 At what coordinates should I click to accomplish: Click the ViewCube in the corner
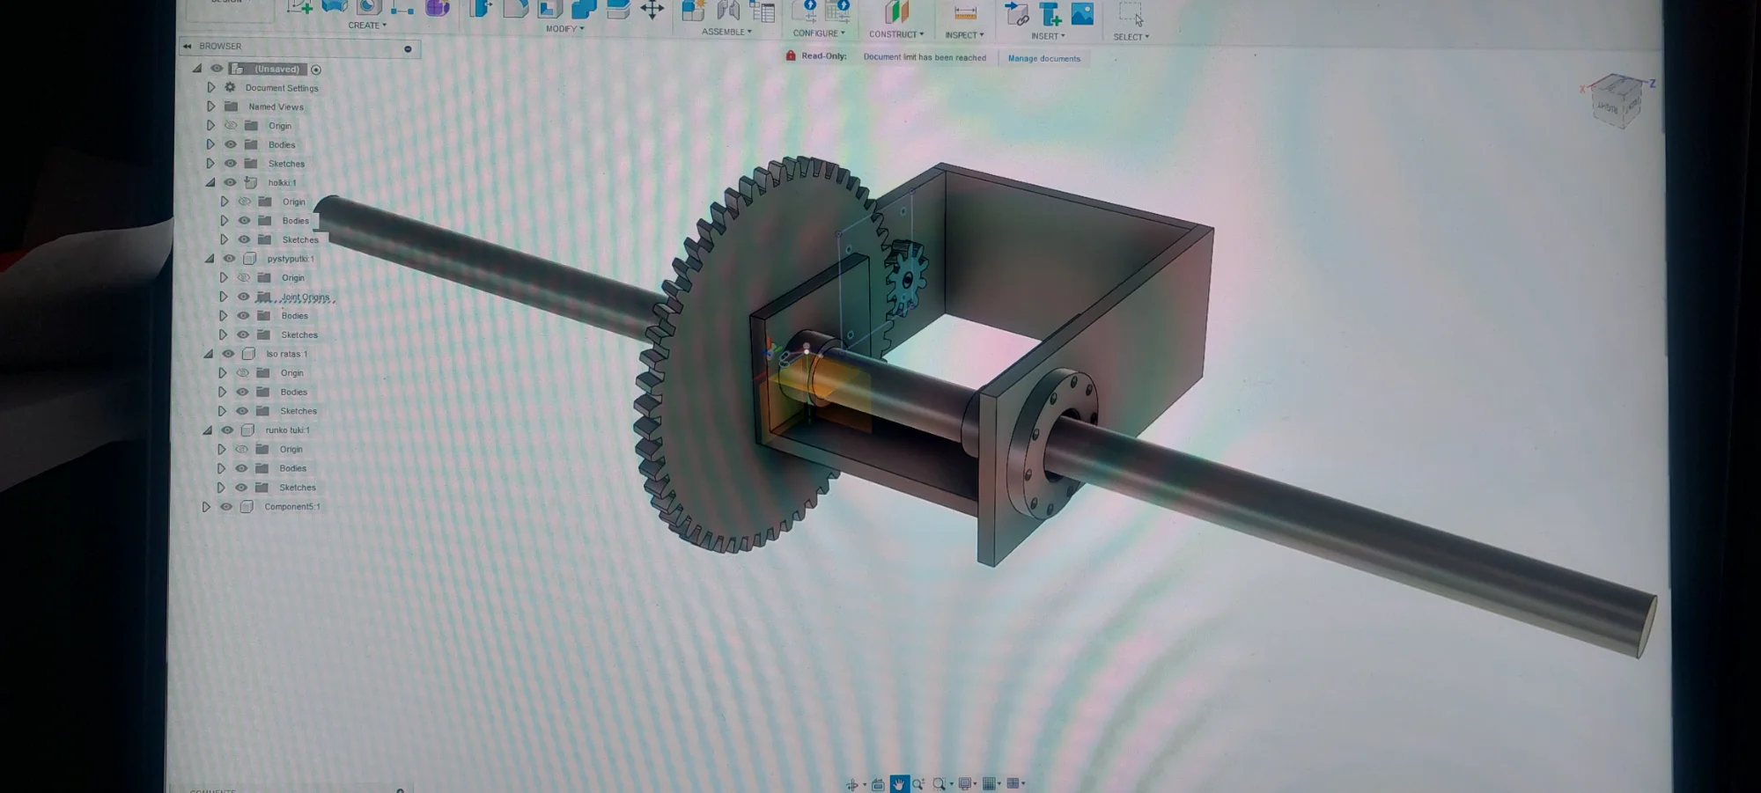click(x=1618, y=101)
